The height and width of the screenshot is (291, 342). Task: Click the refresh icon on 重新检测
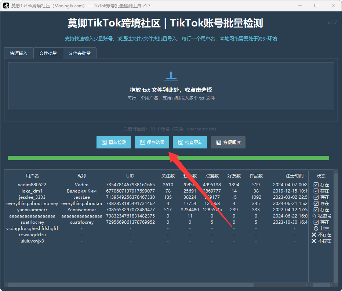coord(104,143)
